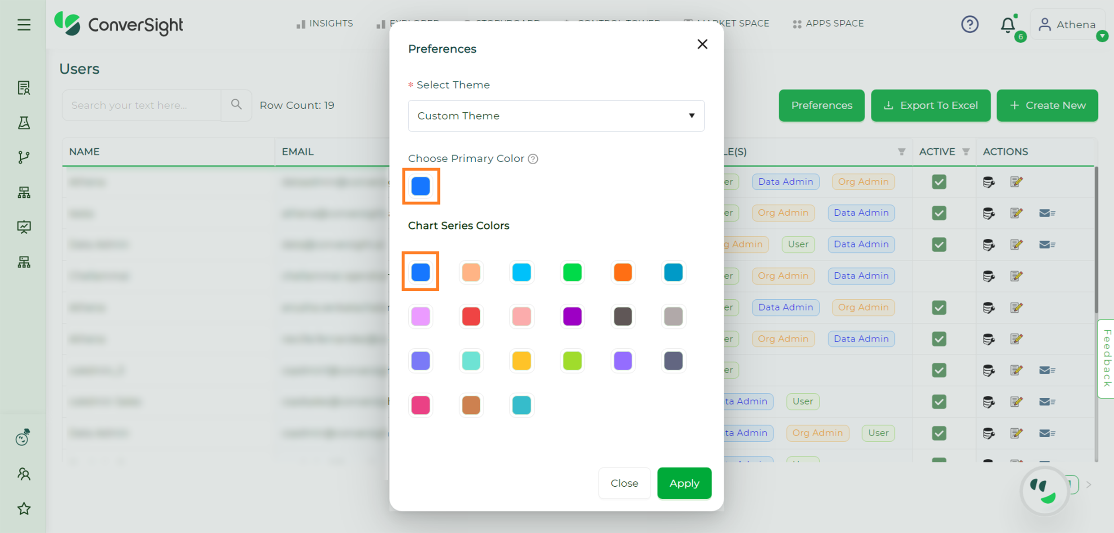Open the help question mark icon
1114x533 pixels.
(x=969, y=24)
